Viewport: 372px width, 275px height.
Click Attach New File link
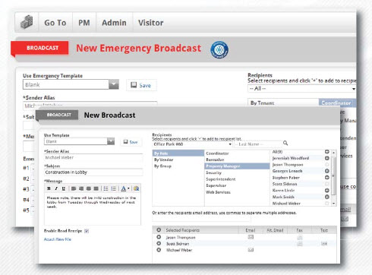pyautogui.click(x=58, y=239)
